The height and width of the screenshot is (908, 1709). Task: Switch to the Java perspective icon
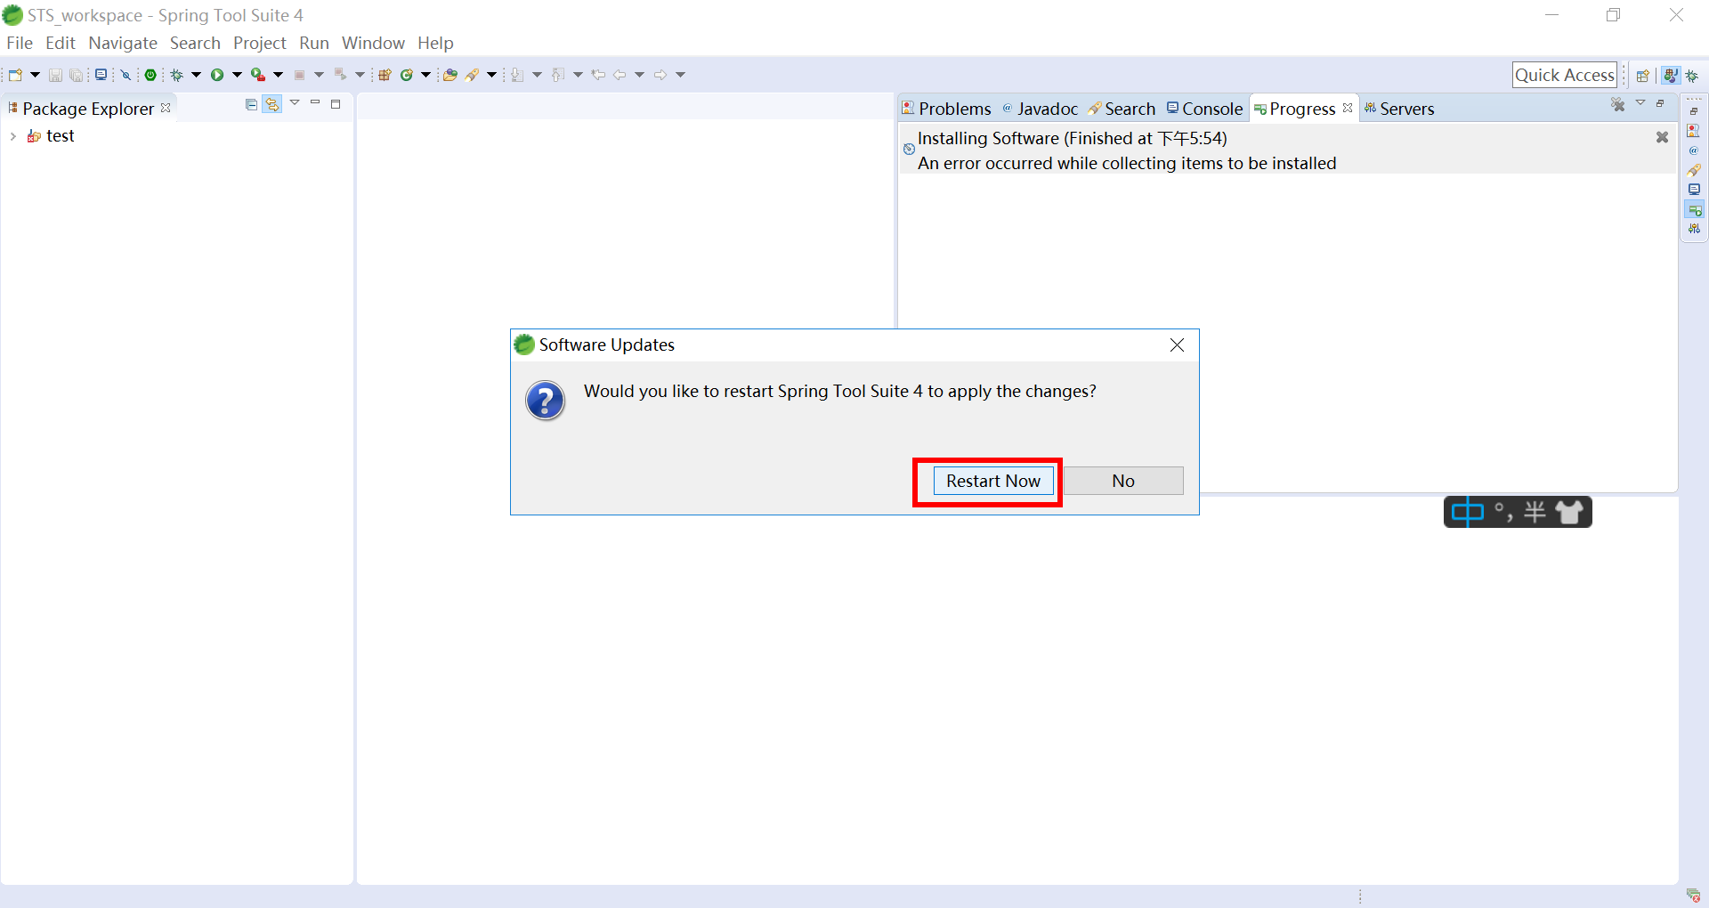(1672, 76)
